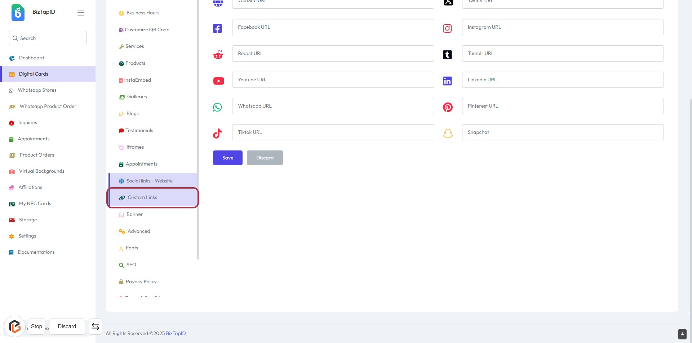Viewport: 692px width, 343px height.
Task: Click the Reddit icon
Action: [218, 55]
